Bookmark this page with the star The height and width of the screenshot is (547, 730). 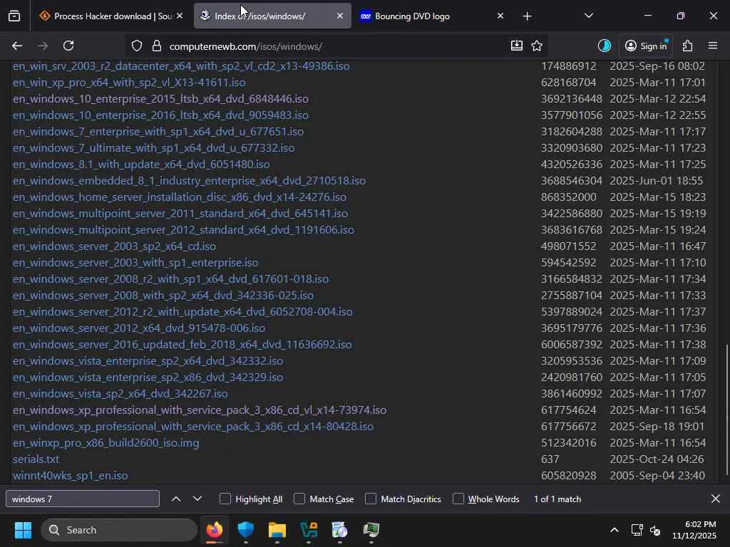click(537, 46)
